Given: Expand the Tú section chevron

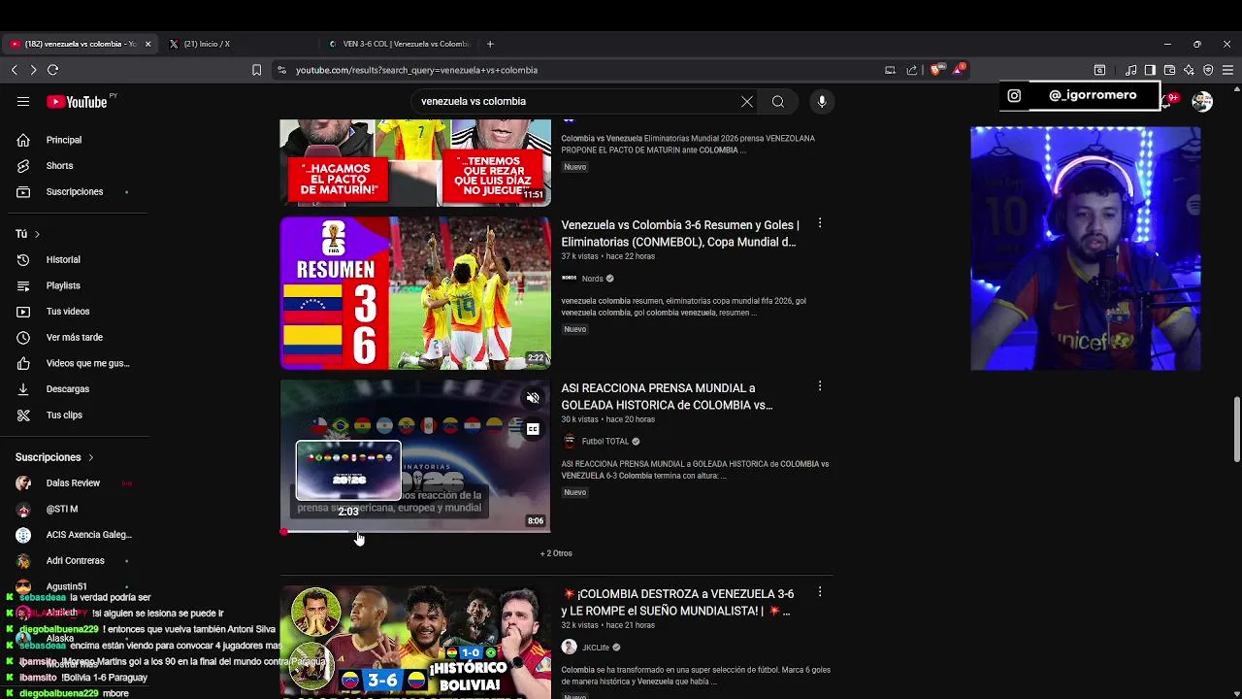Looking at the screenshot, I should click(37, 234).
